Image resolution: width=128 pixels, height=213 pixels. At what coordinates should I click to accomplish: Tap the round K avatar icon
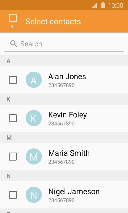34,118
